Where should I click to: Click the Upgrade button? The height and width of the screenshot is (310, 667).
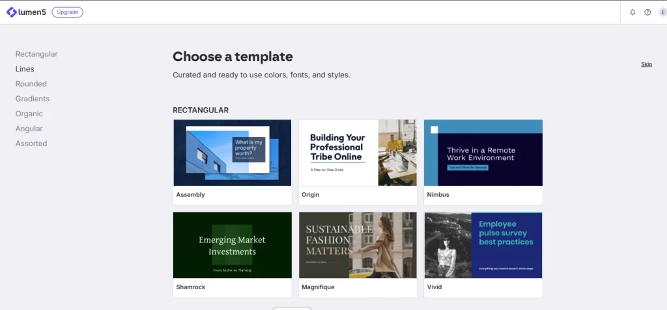click(67, 12)
